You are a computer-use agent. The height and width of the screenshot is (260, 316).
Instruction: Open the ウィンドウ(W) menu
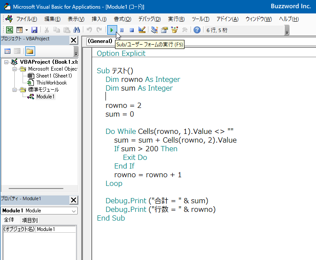coord(259,19)
